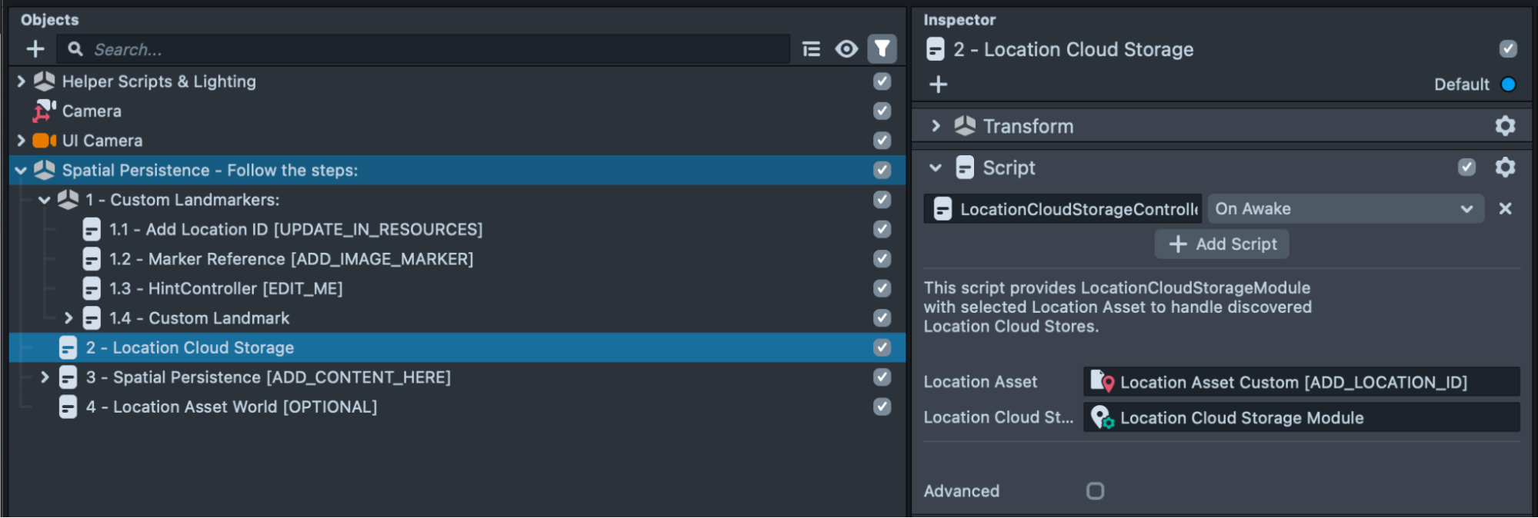Click the Camera object icon

click(44, 111)
